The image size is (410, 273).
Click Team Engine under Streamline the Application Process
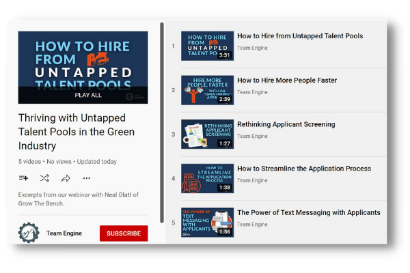click(252, 180)
